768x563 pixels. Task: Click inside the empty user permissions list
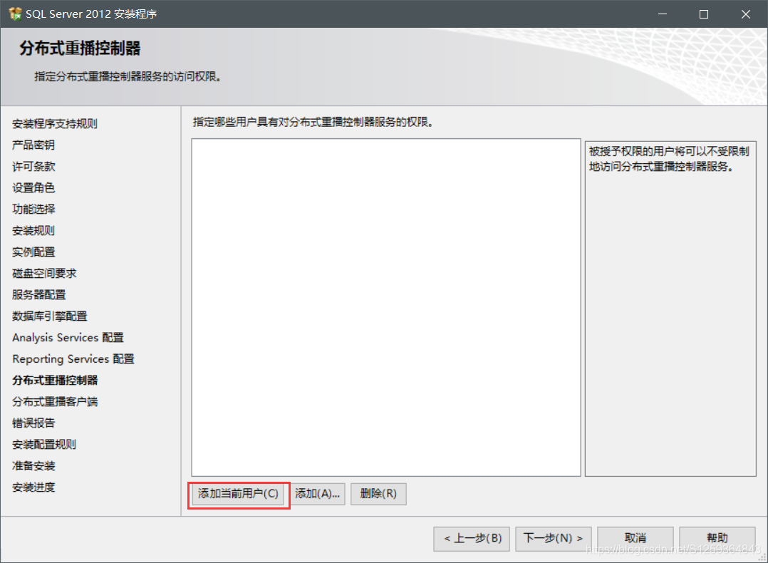tap(386, 307)
